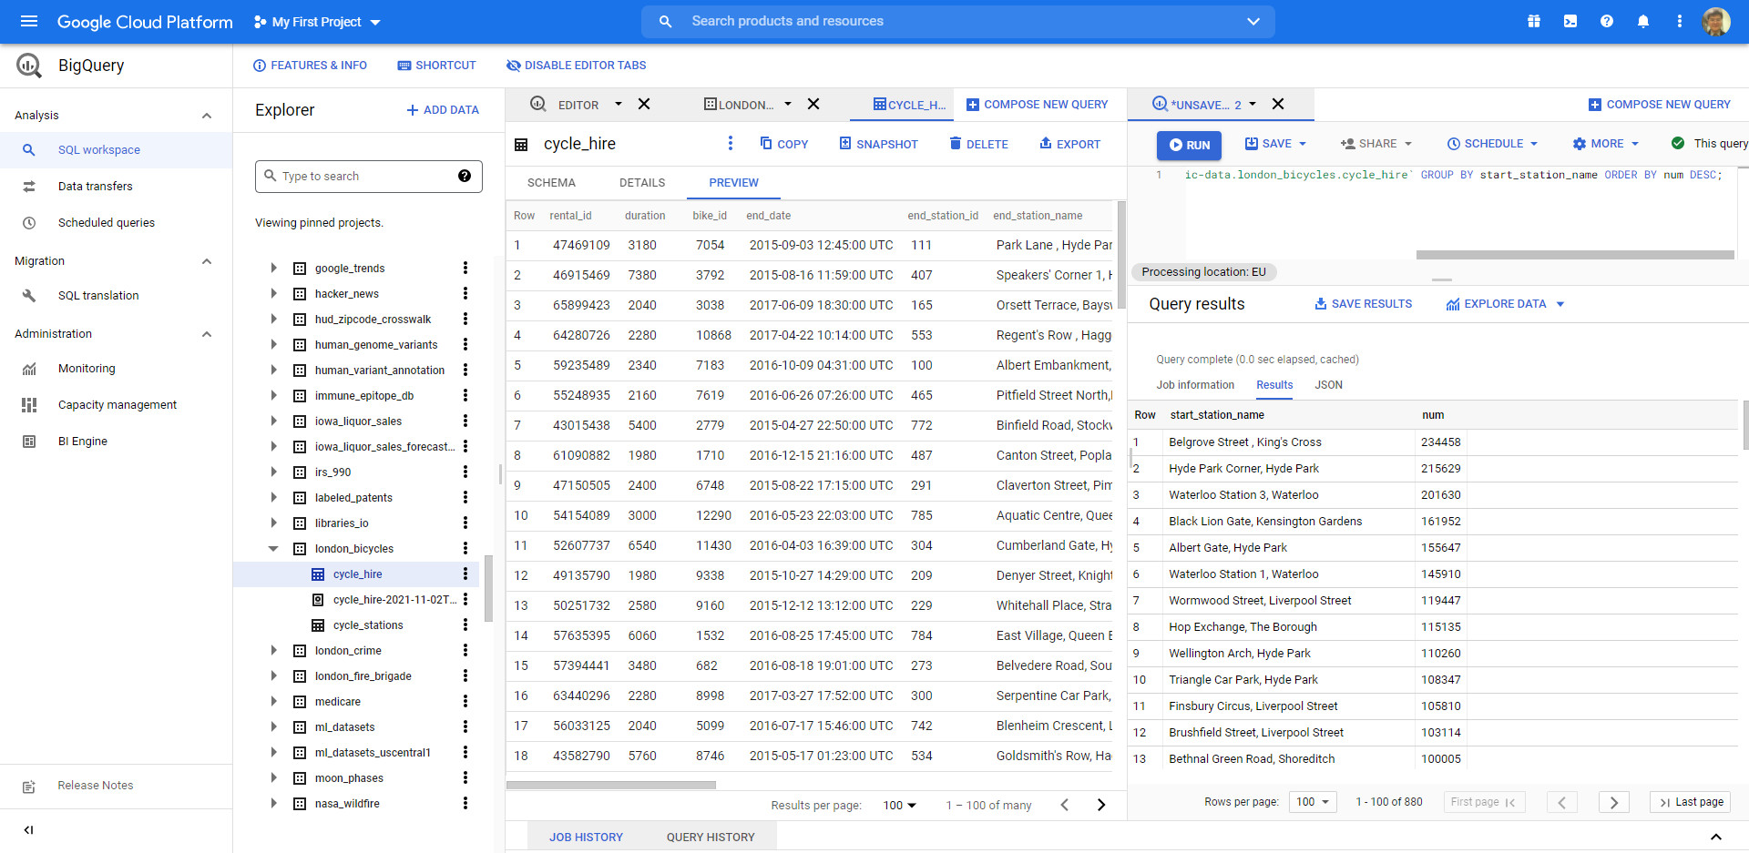The image size is (1749, 853).
Task: Go to previous page of preview rows
Action: point(1065,805)
